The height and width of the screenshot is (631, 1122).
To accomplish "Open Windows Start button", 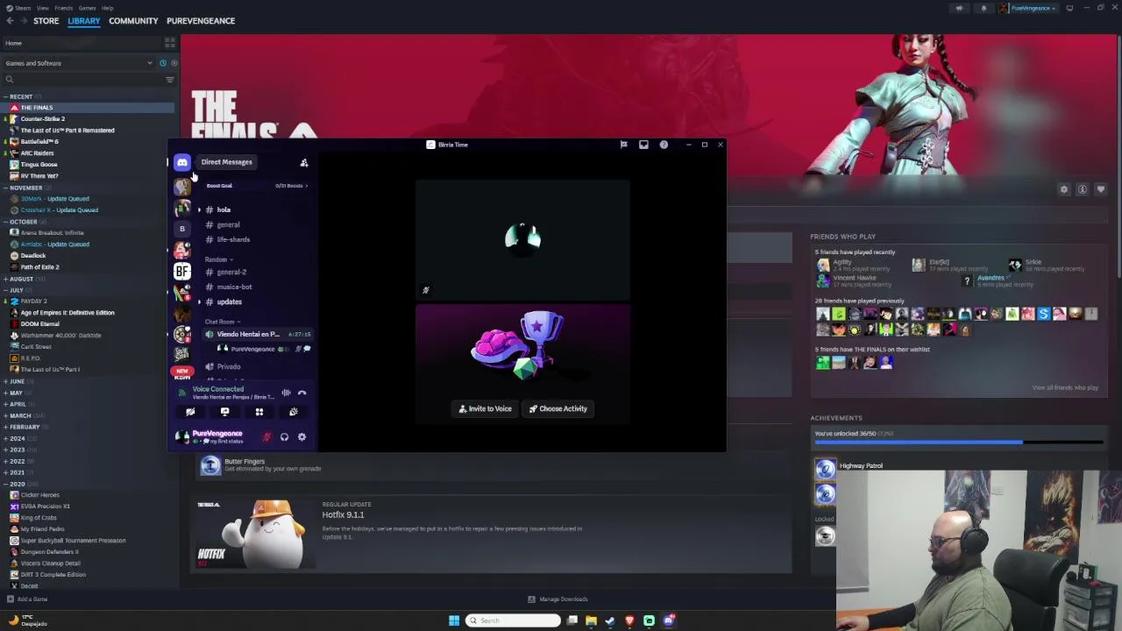I will click(x=454, y=620).
